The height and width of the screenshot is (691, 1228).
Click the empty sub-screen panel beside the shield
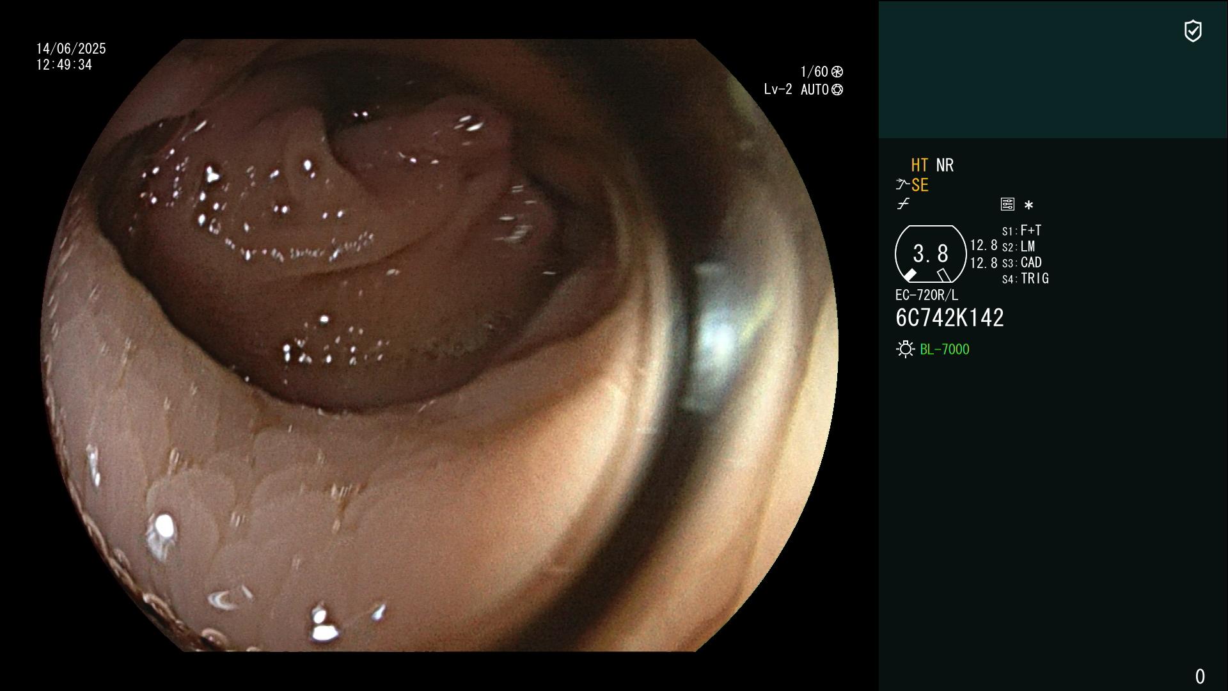[x=1053, y=70]
